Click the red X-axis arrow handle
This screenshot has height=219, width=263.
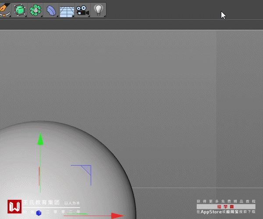click(117, 215)
